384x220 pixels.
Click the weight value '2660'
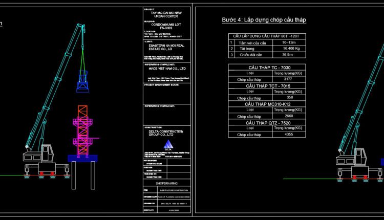(289, 116)
